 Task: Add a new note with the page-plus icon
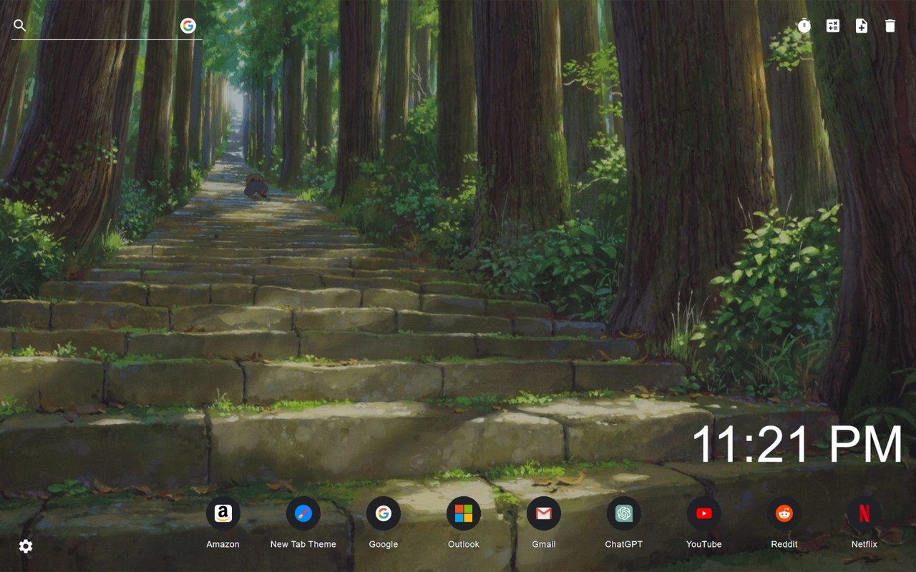click(862, 26)
